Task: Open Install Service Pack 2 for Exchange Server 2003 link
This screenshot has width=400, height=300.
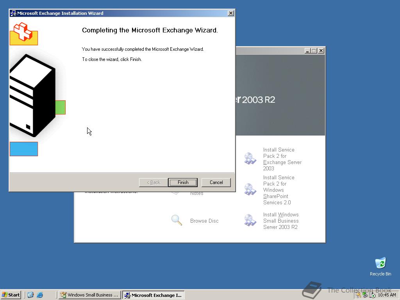Action: pyautogui.click(x=282, y=159)
